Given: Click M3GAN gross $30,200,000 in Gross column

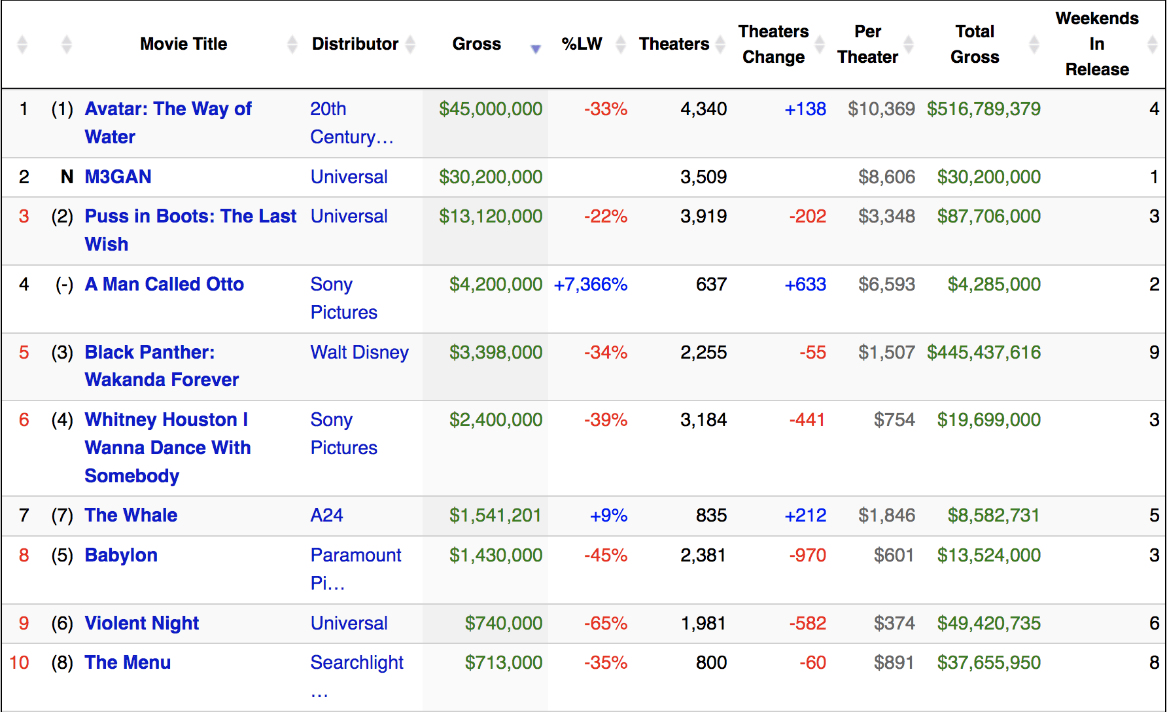Looking at the screenshot, I should tap(491, 177).
